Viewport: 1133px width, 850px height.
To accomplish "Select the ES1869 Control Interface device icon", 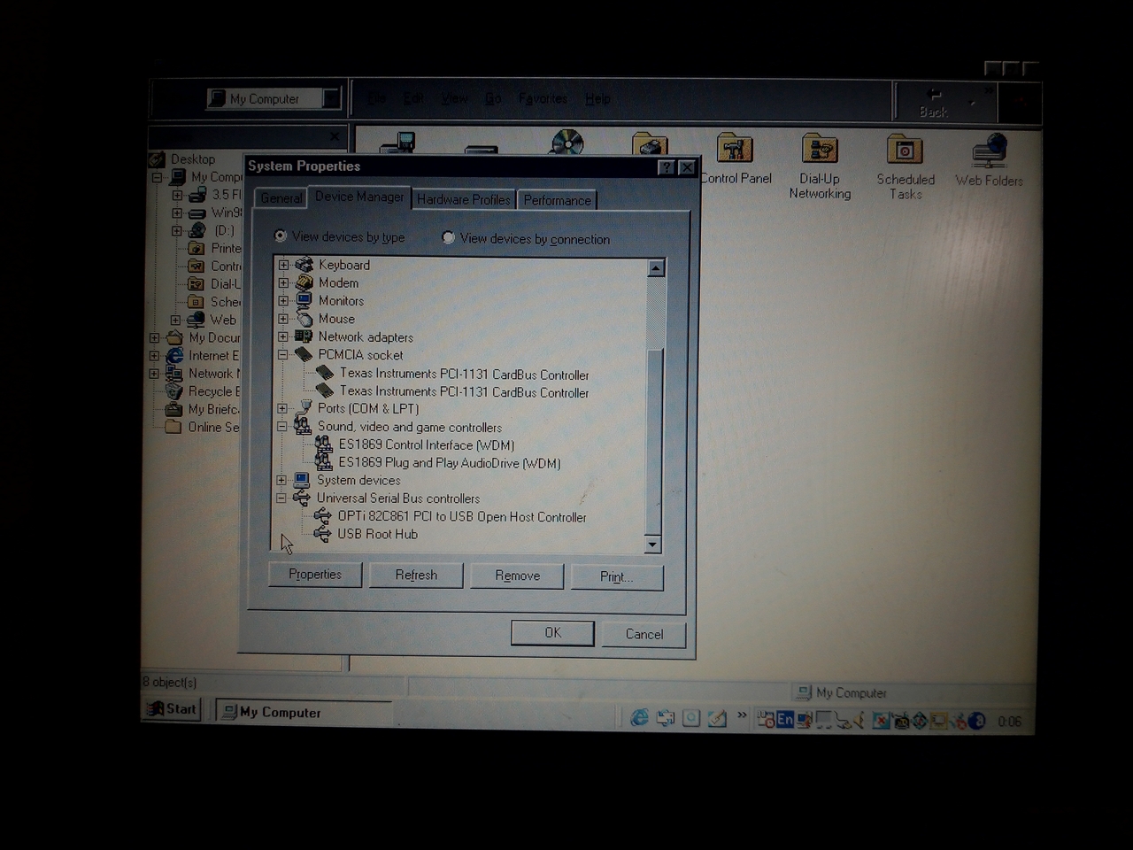I will tap(324, 445).
